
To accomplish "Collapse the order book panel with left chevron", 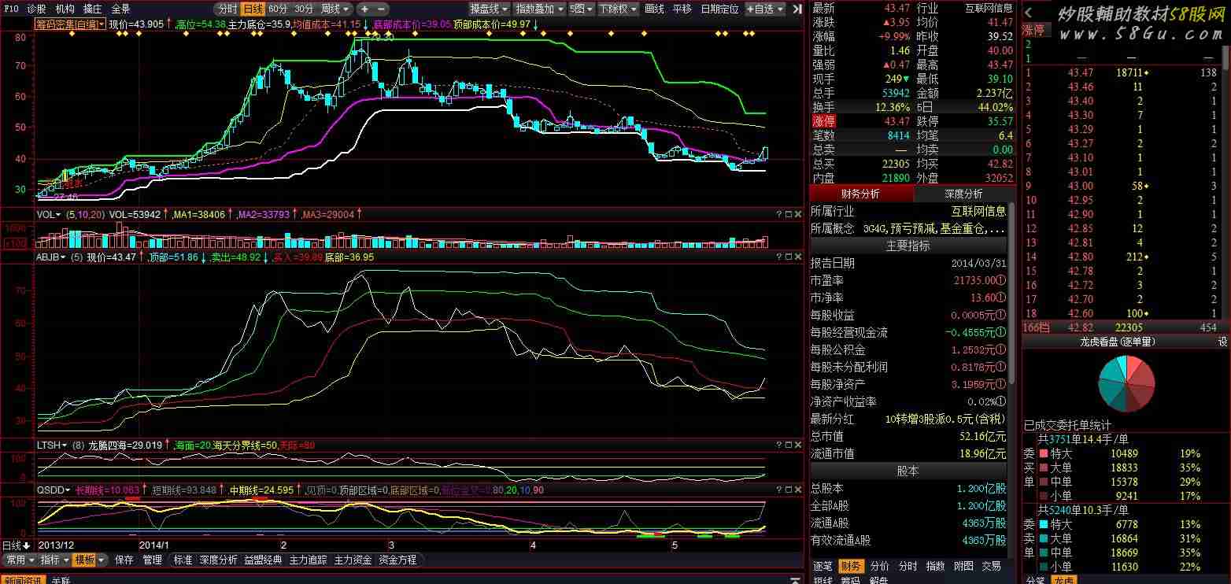I will [1029, 12].
